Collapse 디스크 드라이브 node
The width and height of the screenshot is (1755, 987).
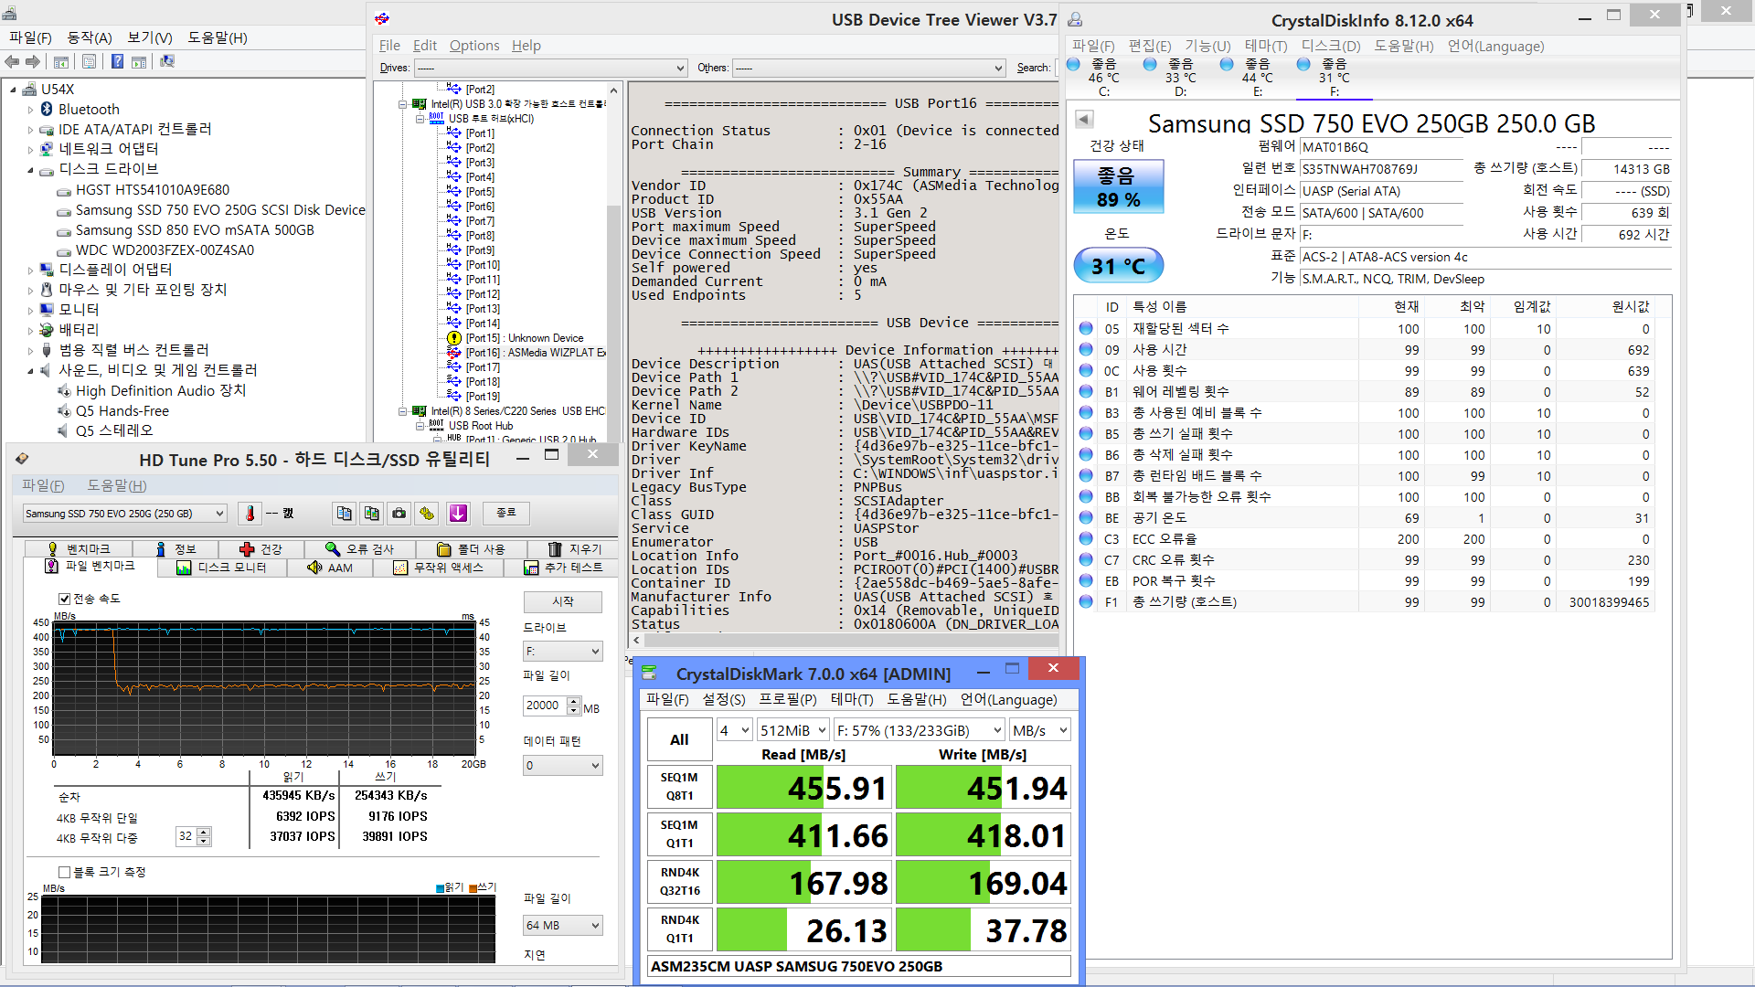[30, 170]
